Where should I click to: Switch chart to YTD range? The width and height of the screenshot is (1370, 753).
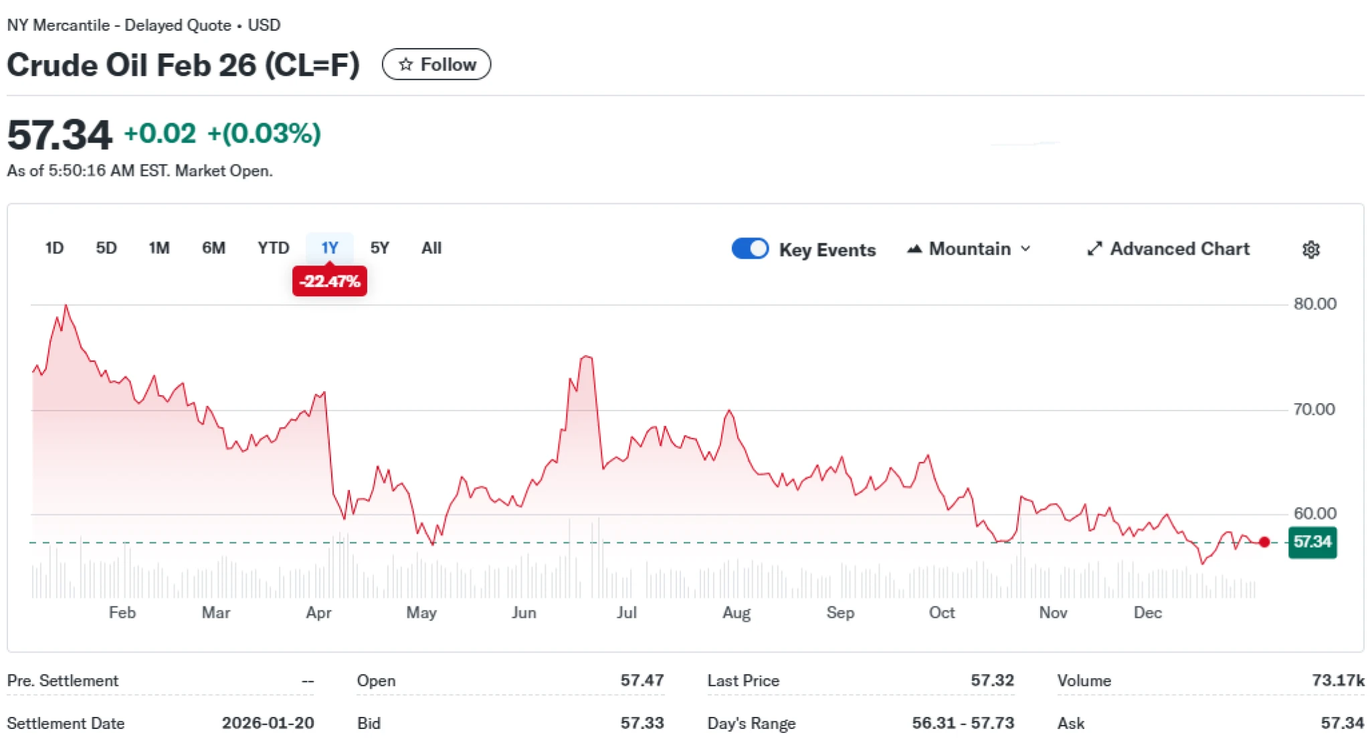click(x=273, y=248)
